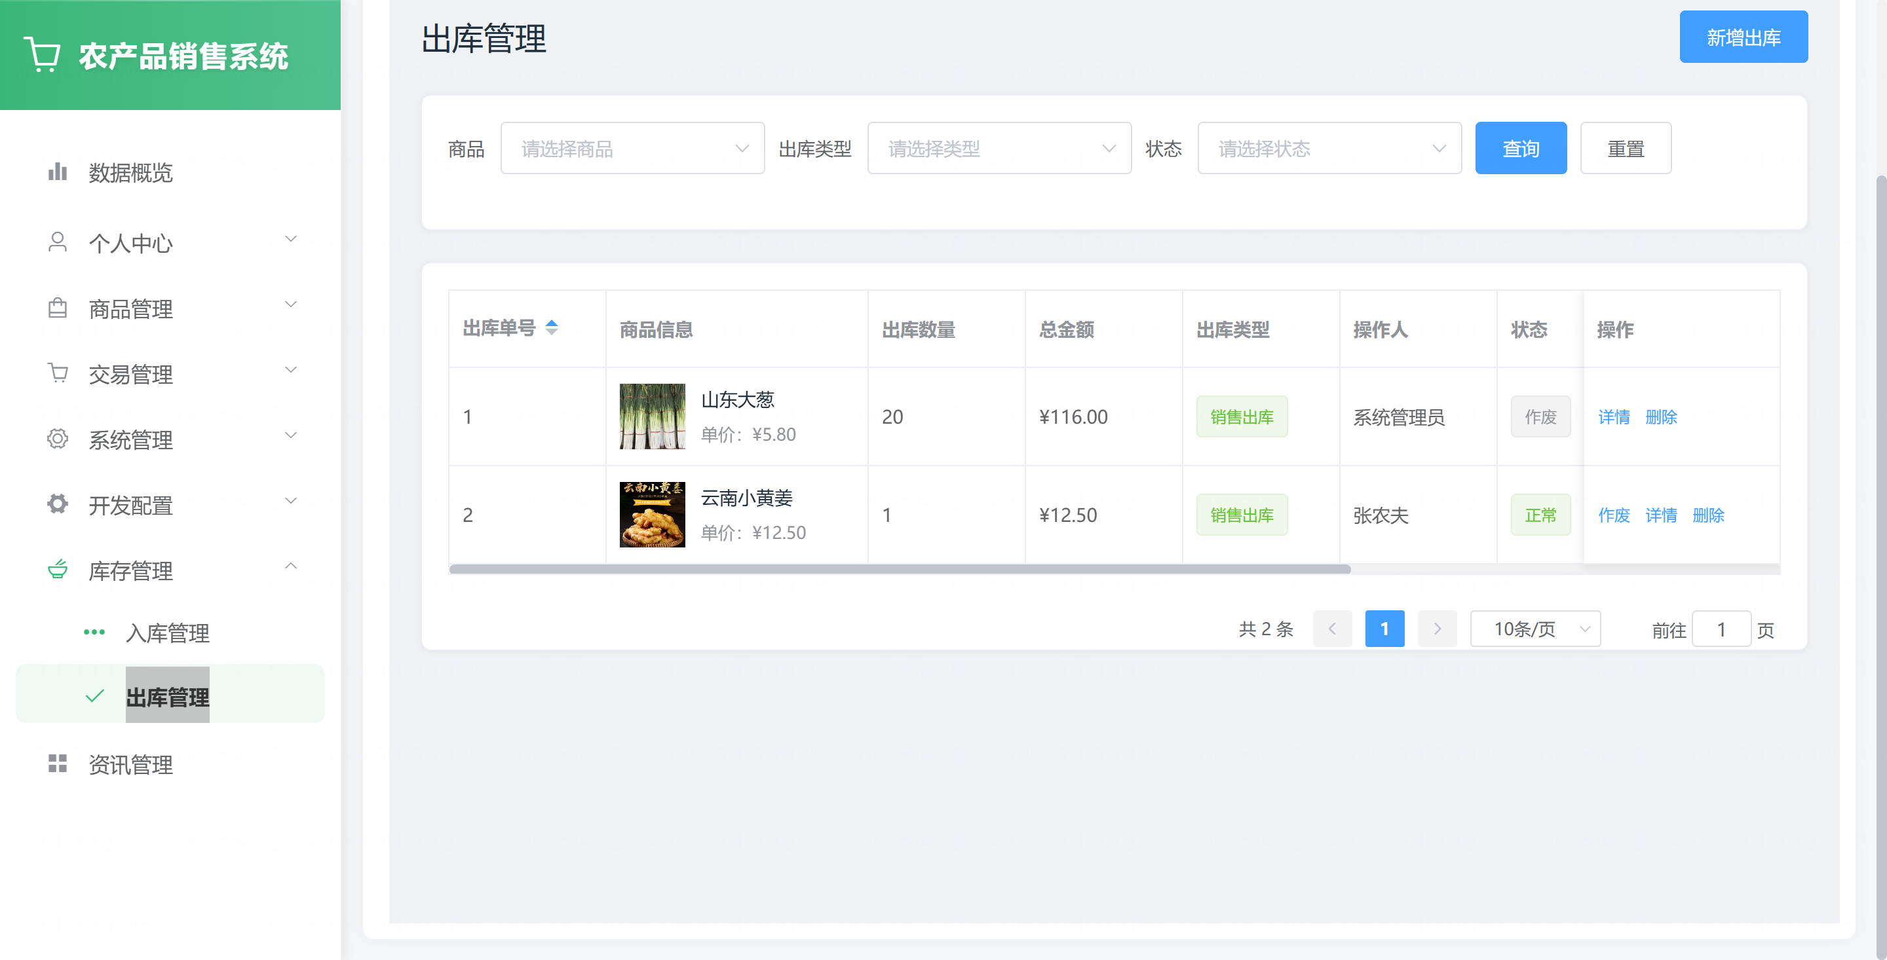1887x960 pixels.
Task: Expand 个人中心 menu chevron
Action: 291,240
